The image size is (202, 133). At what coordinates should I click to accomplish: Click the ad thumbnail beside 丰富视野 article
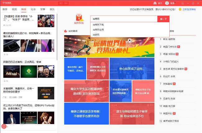coord(46,93)
